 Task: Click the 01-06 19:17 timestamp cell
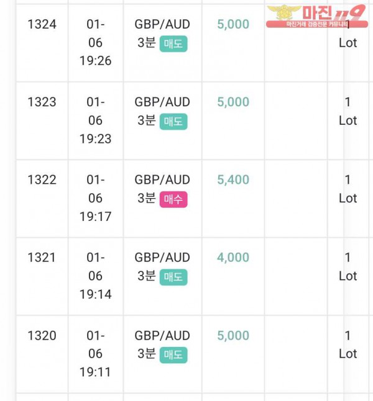pyautogui.click(x=96, y=198)
